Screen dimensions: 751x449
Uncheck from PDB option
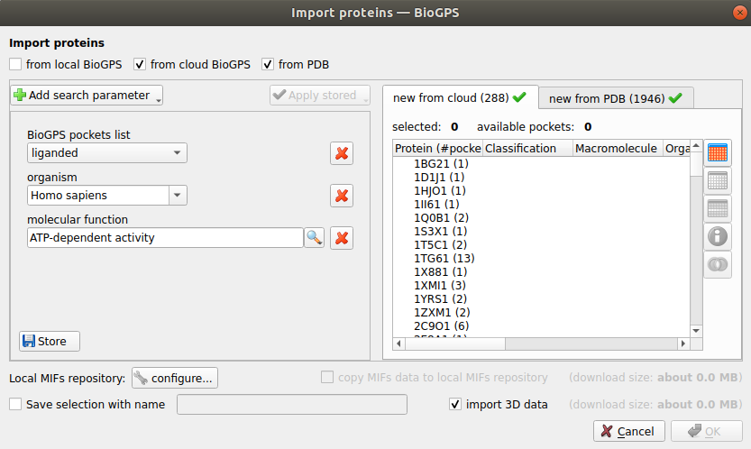click(267, 64)
